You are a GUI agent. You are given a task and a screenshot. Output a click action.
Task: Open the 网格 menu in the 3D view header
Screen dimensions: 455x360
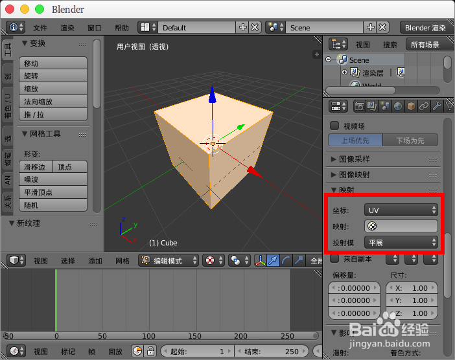pyautogui.click(x=122, y=260)
